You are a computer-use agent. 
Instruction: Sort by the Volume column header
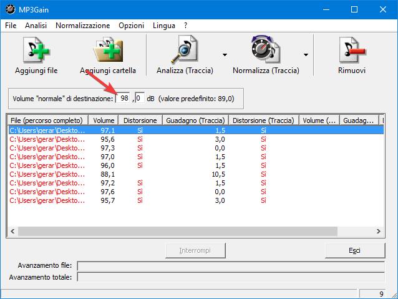click(104, 120)
